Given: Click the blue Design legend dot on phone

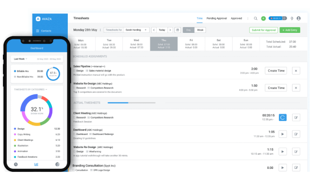Looking at the screenshot, I should pyautogui.click(x=15, y=129).
